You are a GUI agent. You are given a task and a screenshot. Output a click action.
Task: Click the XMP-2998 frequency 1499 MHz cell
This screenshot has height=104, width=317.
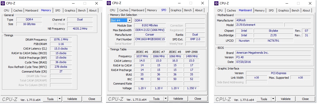192,56
